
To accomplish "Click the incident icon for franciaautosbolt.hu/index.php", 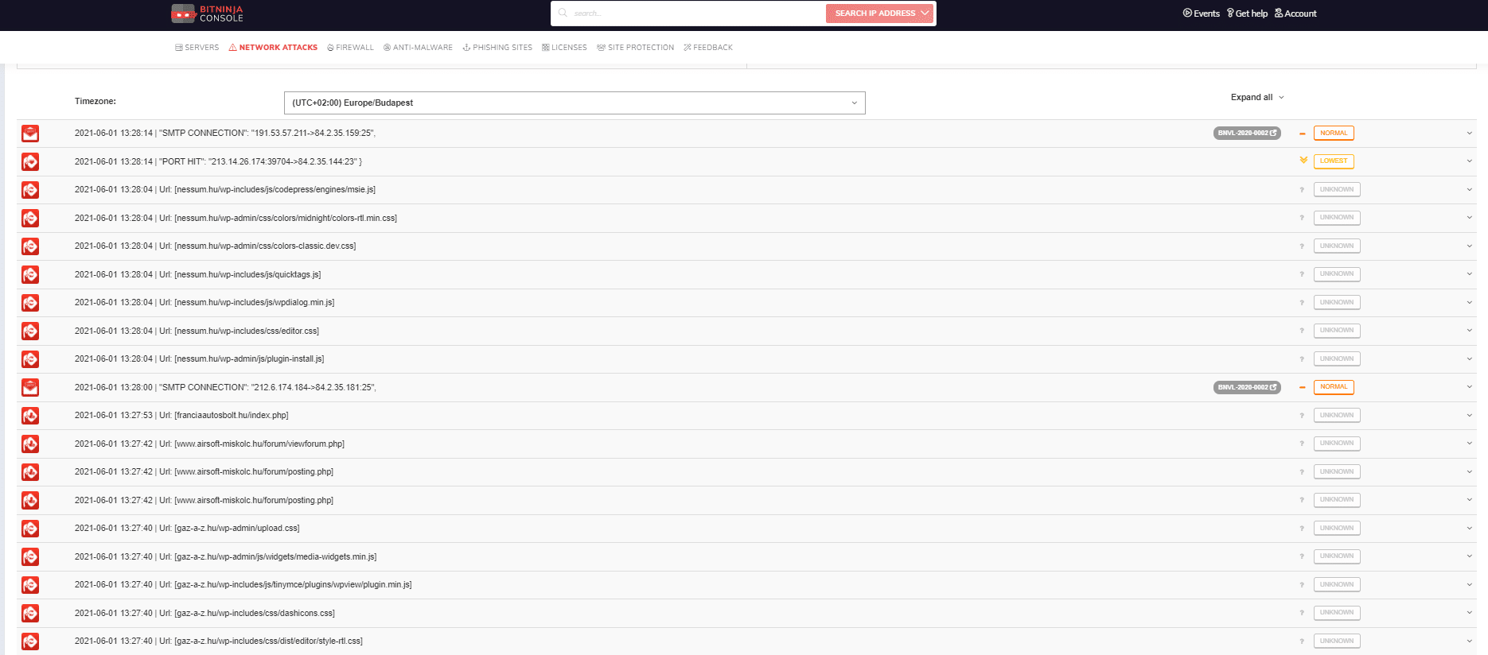I will click(30, 416).
